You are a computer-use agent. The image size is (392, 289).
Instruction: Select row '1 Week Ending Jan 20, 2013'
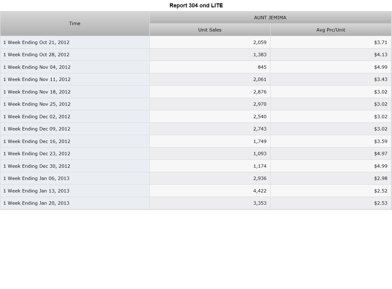pyautogui.click(x=196, y=203)
